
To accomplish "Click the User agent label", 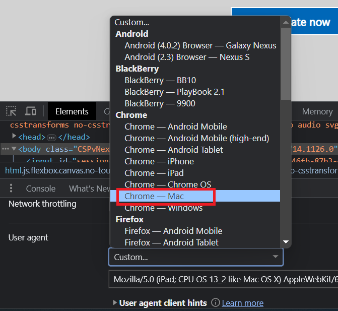I will tap(28, 238).
